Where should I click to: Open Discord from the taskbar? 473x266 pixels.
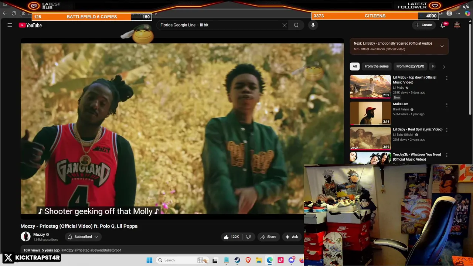click(292, 260)
